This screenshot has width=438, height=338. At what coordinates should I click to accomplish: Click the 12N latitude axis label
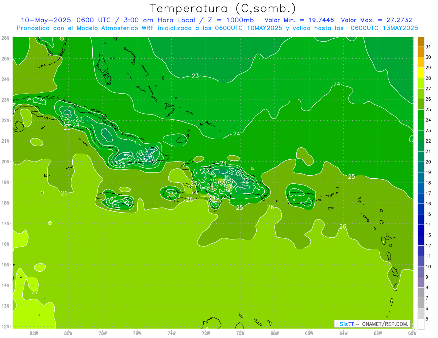(x=5, y=326)
